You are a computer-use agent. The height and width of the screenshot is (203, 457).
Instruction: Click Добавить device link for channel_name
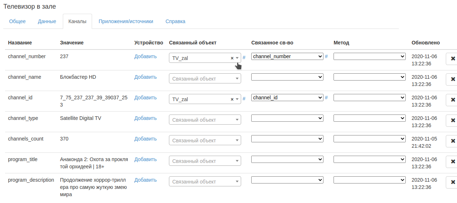tap(145, 77)
